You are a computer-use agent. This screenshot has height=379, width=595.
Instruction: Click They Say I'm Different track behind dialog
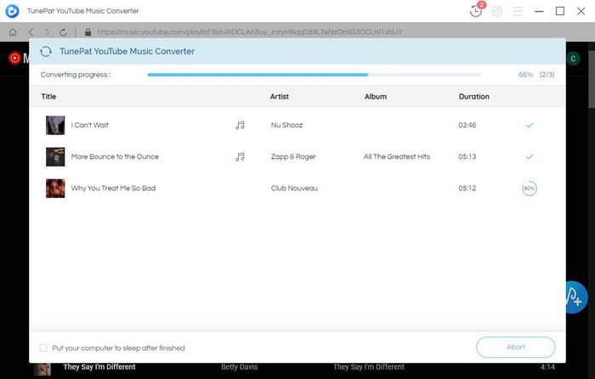click(x=99, y=367)
